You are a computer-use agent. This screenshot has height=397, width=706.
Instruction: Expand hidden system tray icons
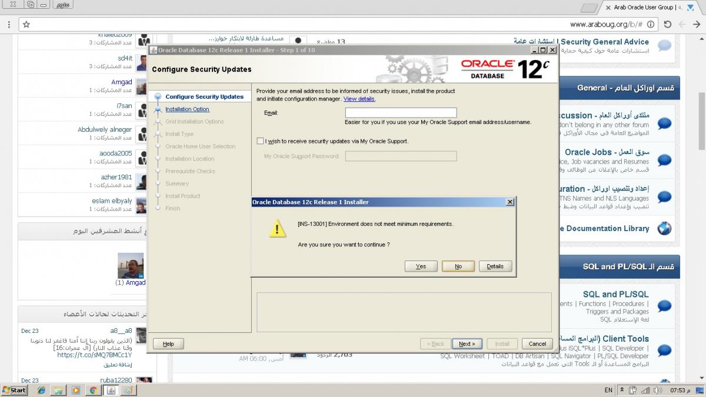click(622, 390)
